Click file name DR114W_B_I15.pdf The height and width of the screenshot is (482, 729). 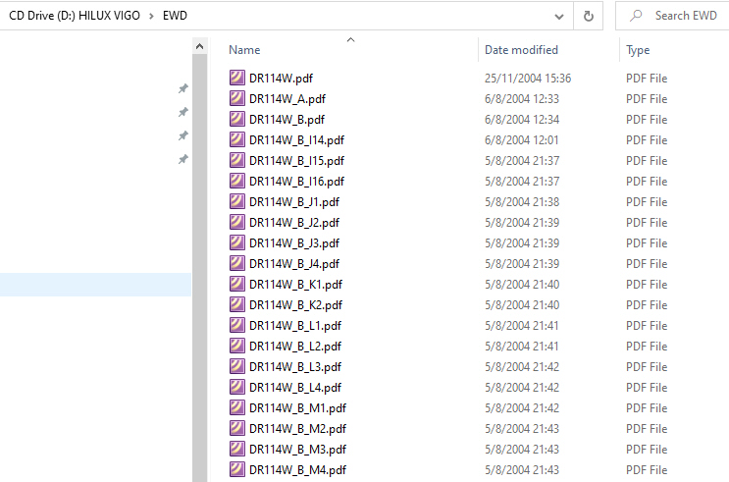pos(296,161)
